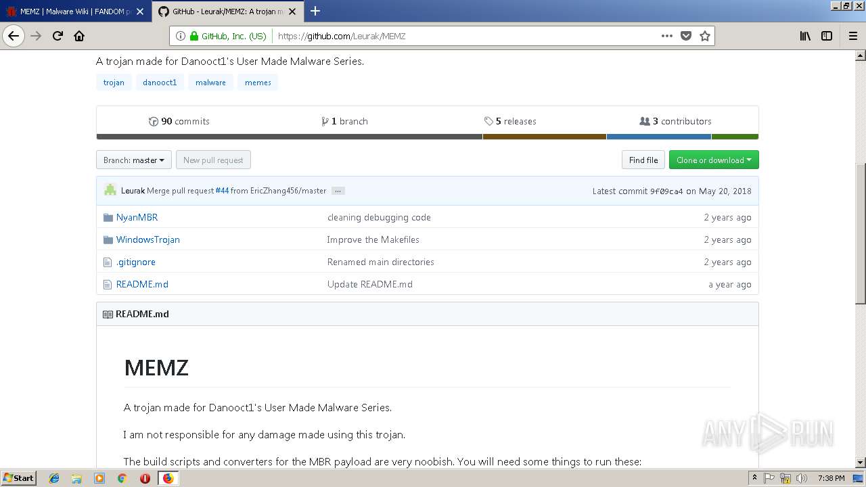The image size is (866, 487).
Task: Open the NyanMBR folder
Action: pyautogui.click(x=137, y=217)
